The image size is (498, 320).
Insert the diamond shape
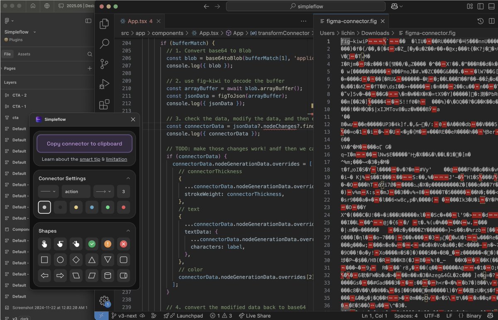76,260
